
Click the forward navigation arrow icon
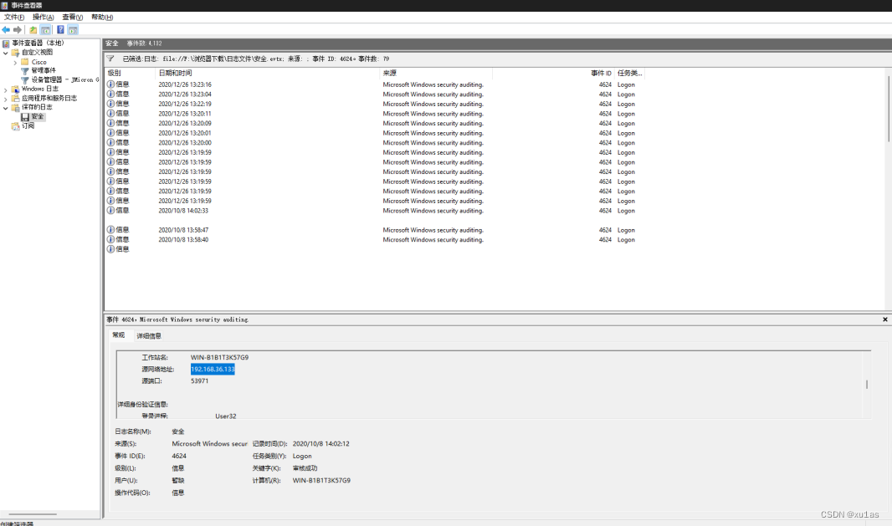[17, 29]
